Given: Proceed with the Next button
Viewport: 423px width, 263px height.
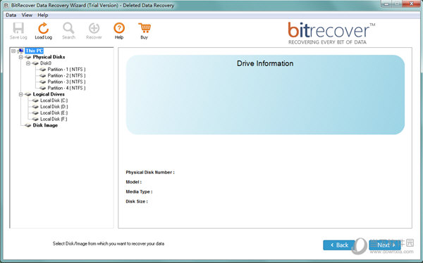Looking at the screenshot, I should [385, 245].
